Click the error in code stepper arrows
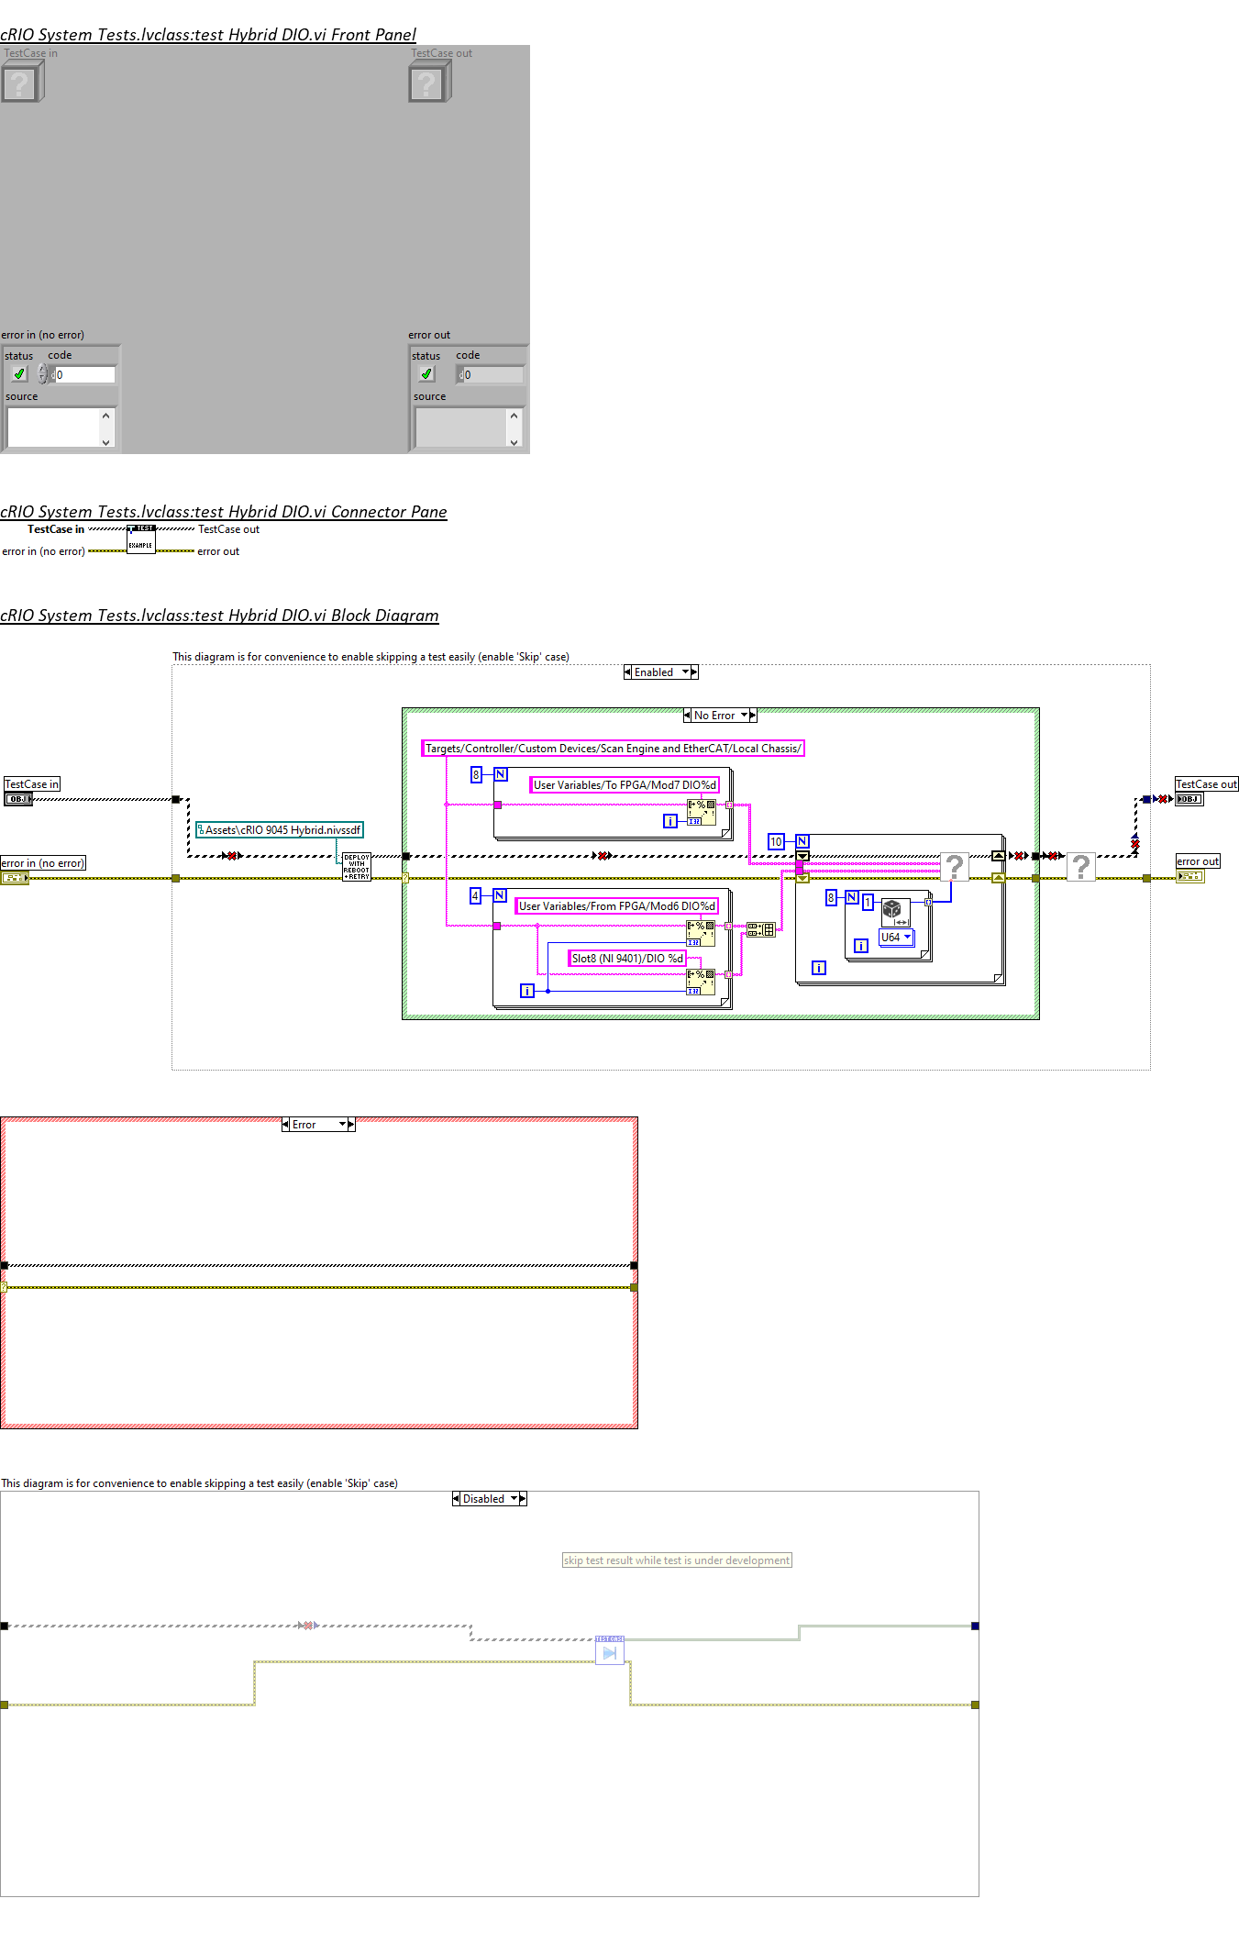This screenshot has height=1943, width=1239. tap(42, 374)
